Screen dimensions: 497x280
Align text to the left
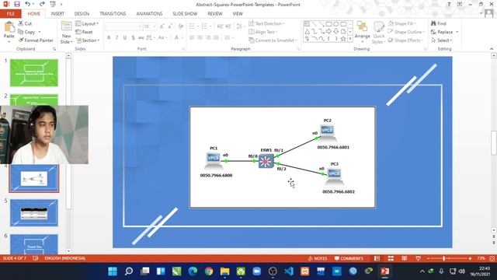tap(192, 37)
